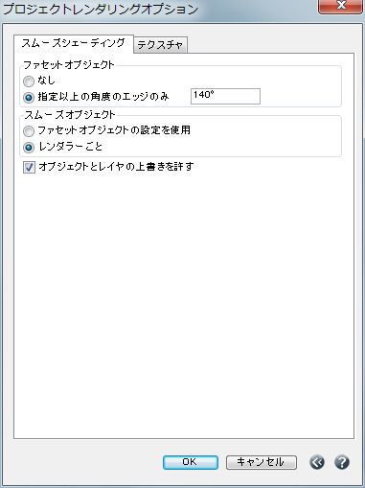The width and height of the screenshot is (365, 488).
Task: Click the ファセットオブジェクトの設定を使用 label text
Action: pos(114,130)
